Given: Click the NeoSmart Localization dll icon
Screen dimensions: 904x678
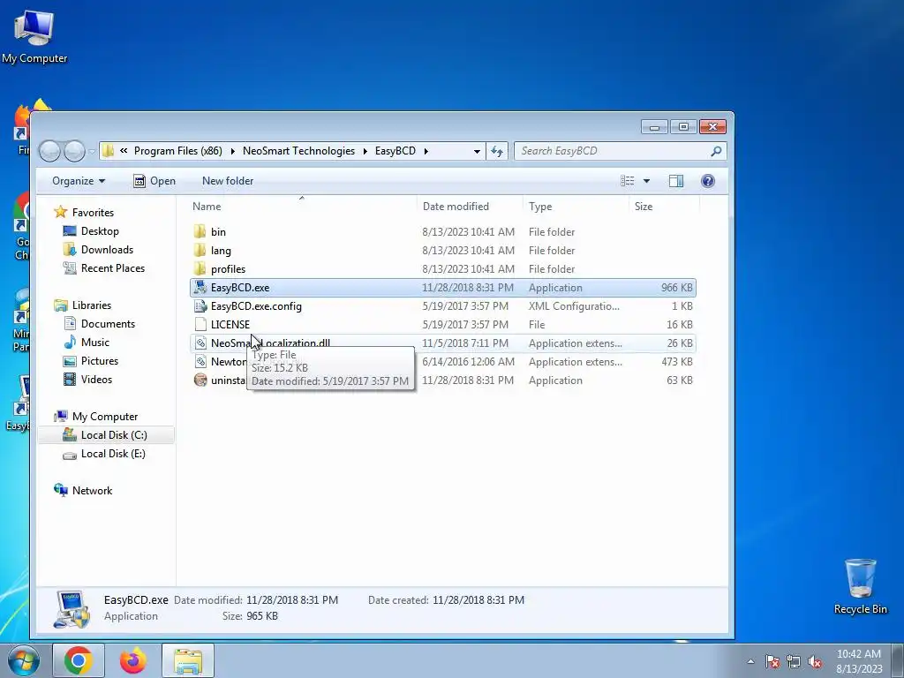Looking at the screenshot, I should click(200, 343).
